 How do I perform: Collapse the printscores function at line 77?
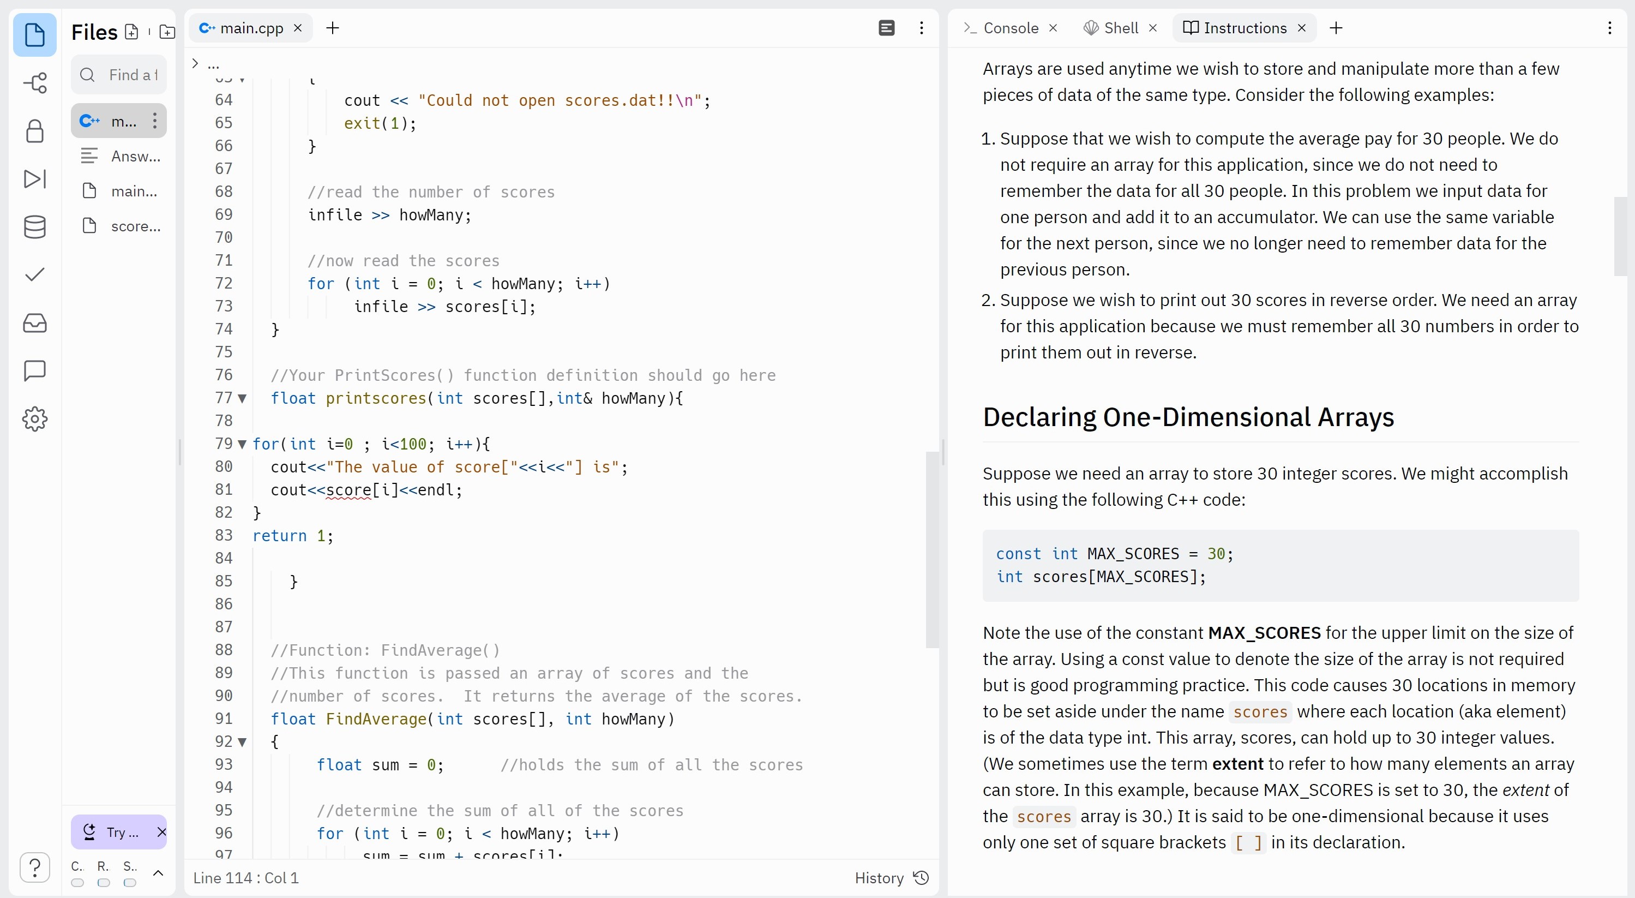click(x=243, y=398)
